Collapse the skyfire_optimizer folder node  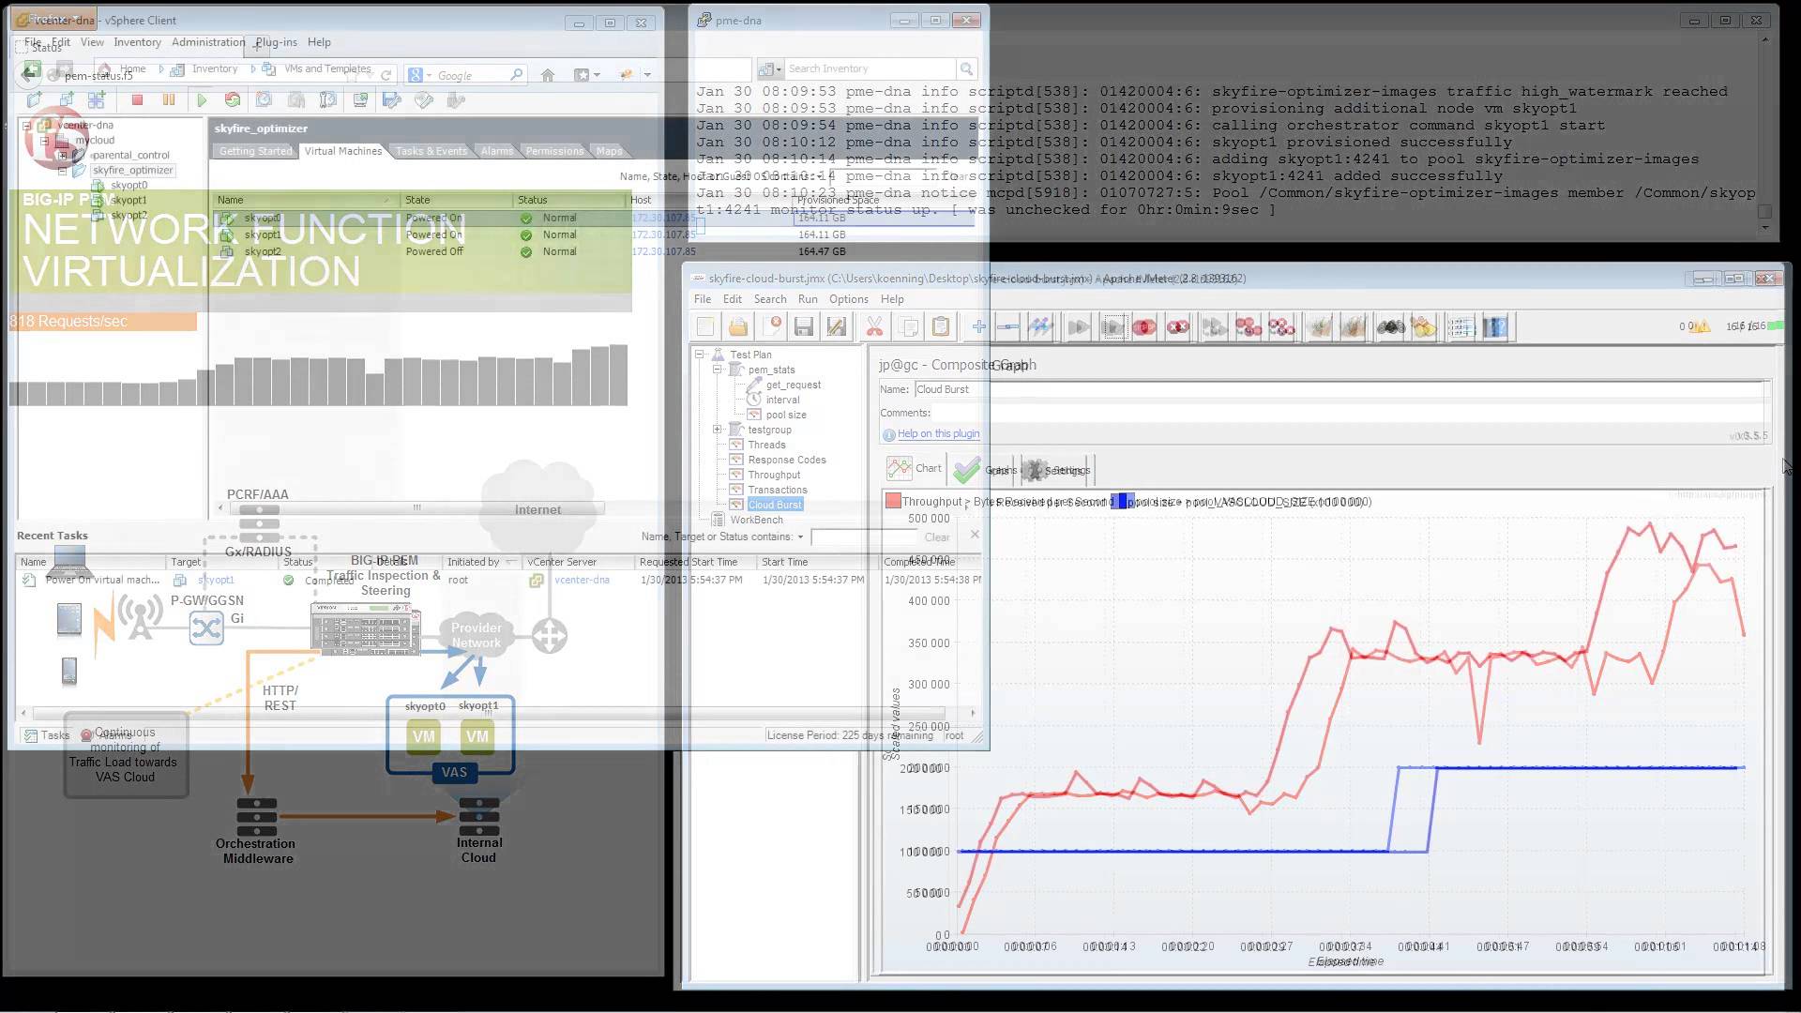tap(63, 171)
